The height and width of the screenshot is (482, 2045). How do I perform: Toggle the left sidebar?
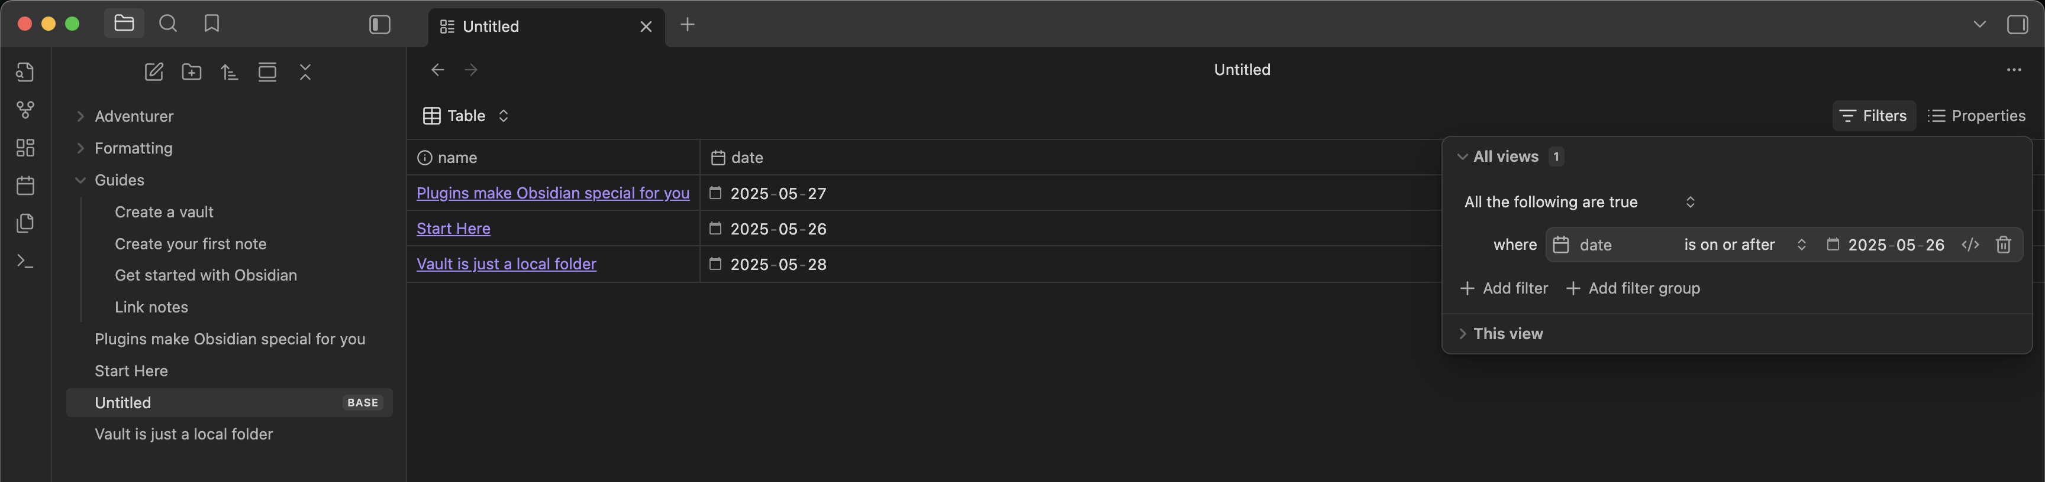[379, 25]
